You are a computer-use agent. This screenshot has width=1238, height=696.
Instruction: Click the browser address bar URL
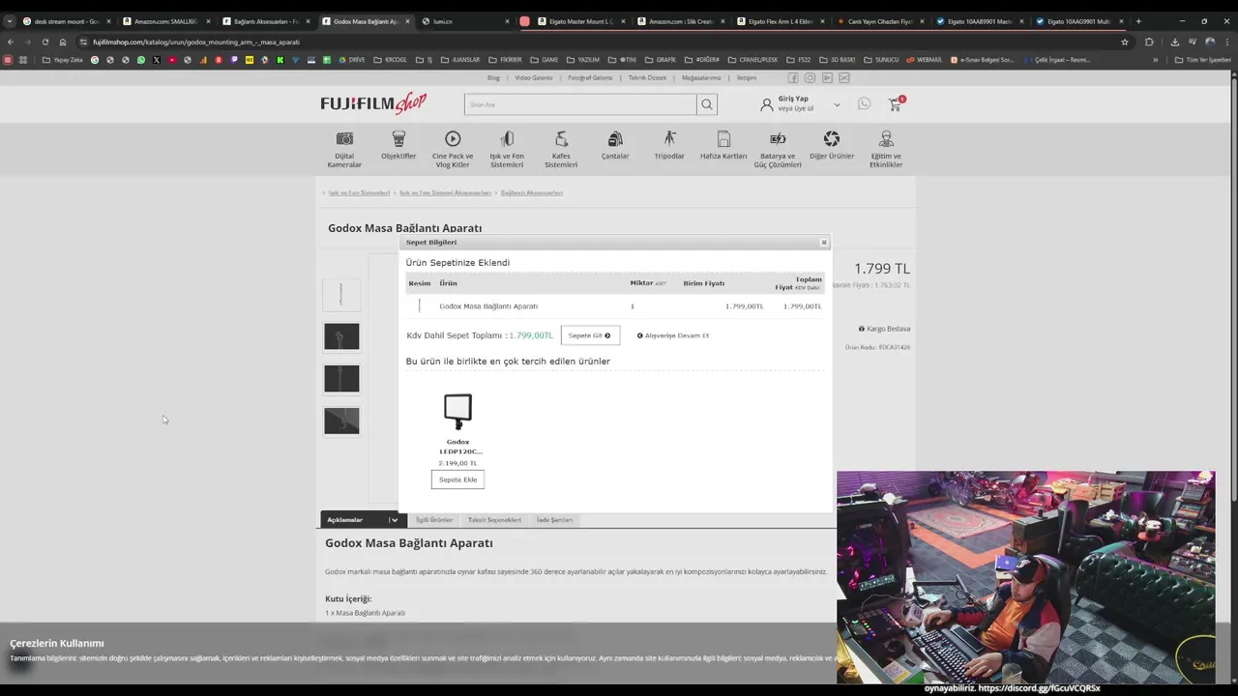tap(196, 42)
